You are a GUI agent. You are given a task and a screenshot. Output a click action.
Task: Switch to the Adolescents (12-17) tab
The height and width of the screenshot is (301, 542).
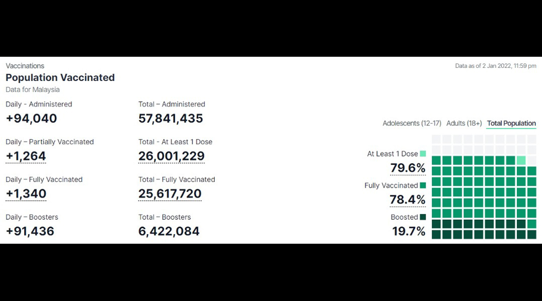[412, 123]
